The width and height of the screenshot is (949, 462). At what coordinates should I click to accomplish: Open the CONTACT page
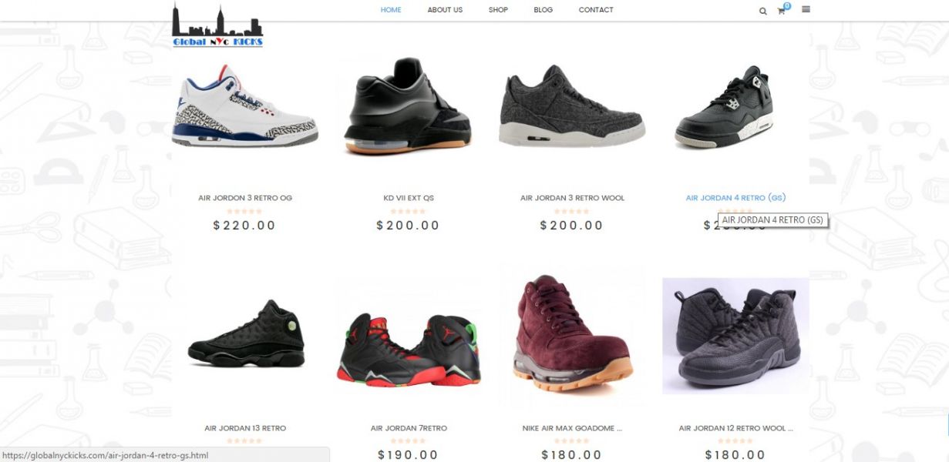pos(596,10)
